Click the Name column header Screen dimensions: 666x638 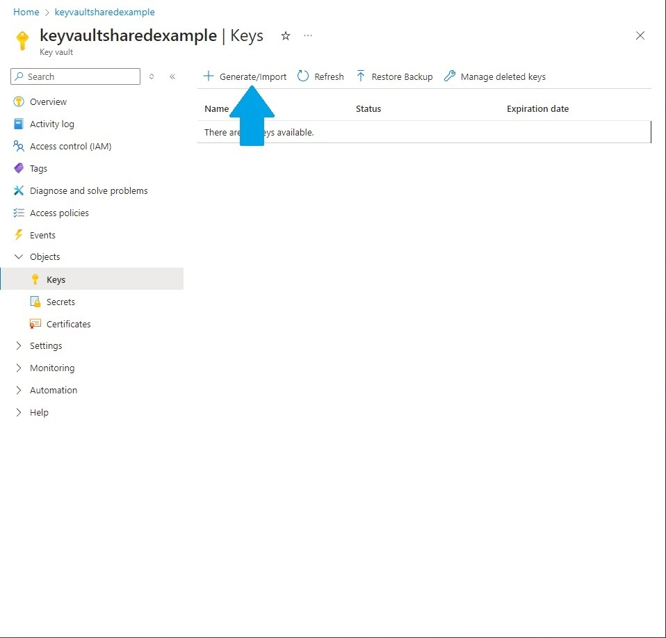tap(217, 108)
